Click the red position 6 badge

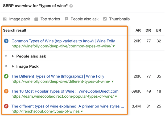[x=6, y=106]
